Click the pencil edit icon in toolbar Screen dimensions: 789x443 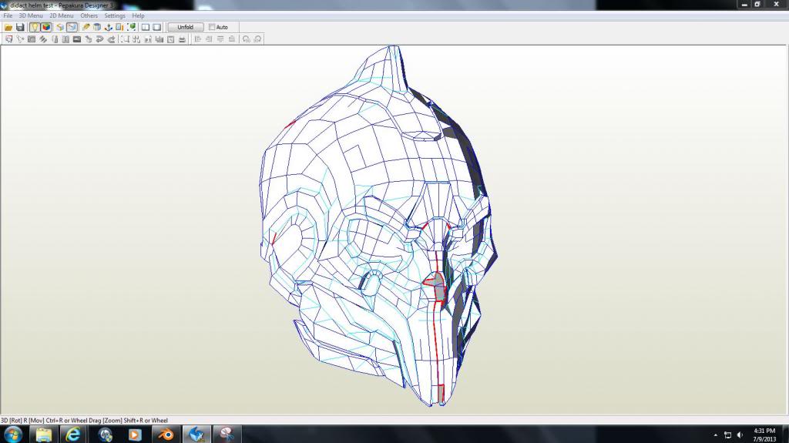[x=86, y=27]
